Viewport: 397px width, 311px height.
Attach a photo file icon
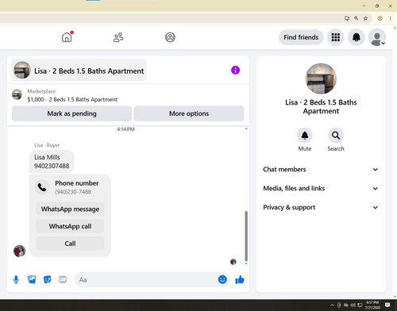32,279
